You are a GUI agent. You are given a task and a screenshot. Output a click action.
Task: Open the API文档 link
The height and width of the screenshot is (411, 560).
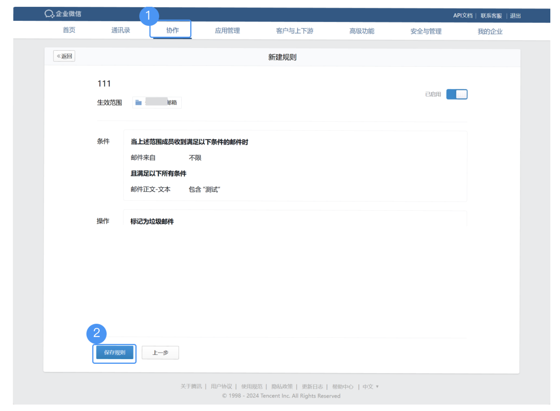pyautogui.click(x=463, y=15)
